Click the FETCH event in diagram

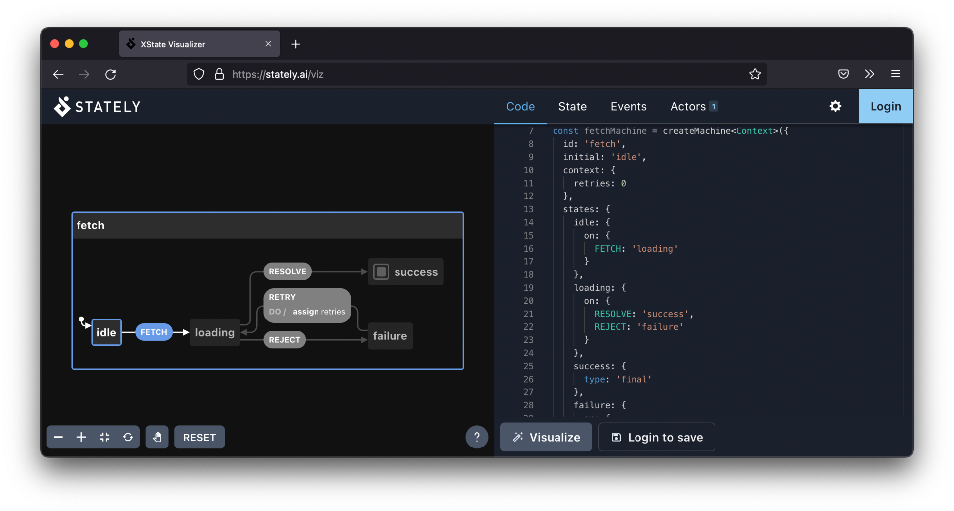[154, 332]
